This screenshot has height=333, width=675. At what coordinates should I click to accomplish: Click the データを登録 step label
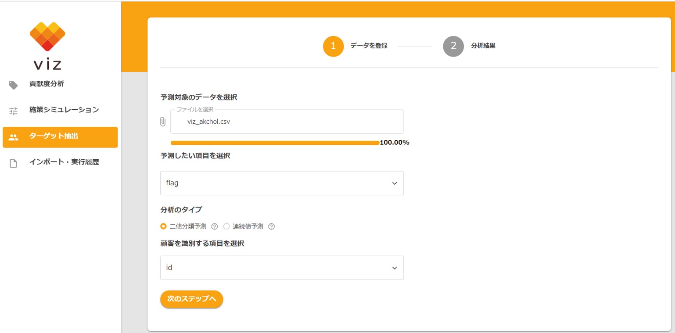click(369, 46)
